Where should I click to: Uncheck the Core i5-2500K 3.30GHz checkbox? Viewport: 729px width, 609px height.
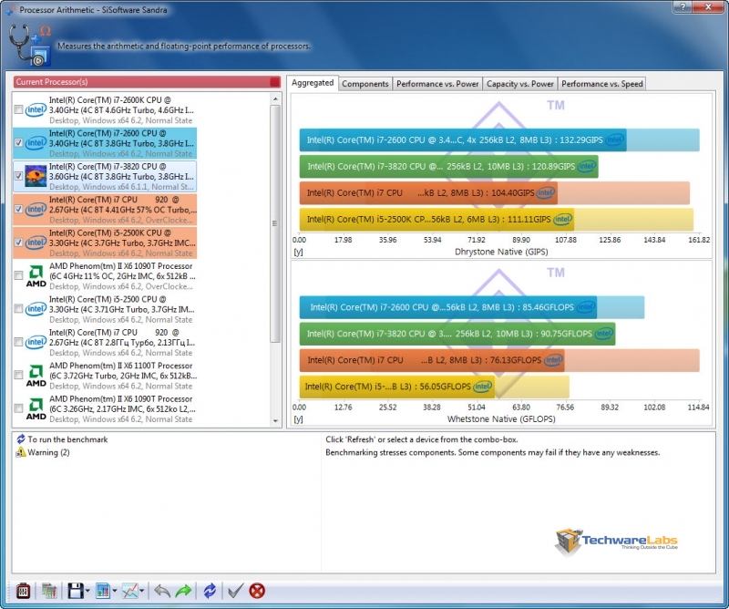coord(18,243)
